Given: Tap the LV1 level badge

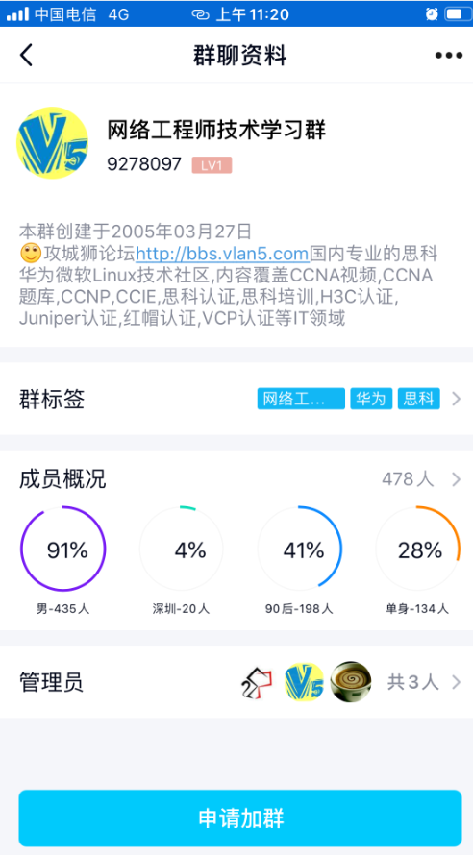Looking at the screenshot, I should (212, 165).
